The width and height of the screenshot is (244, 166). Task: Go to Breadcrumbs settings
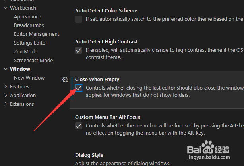click(29, 25)
